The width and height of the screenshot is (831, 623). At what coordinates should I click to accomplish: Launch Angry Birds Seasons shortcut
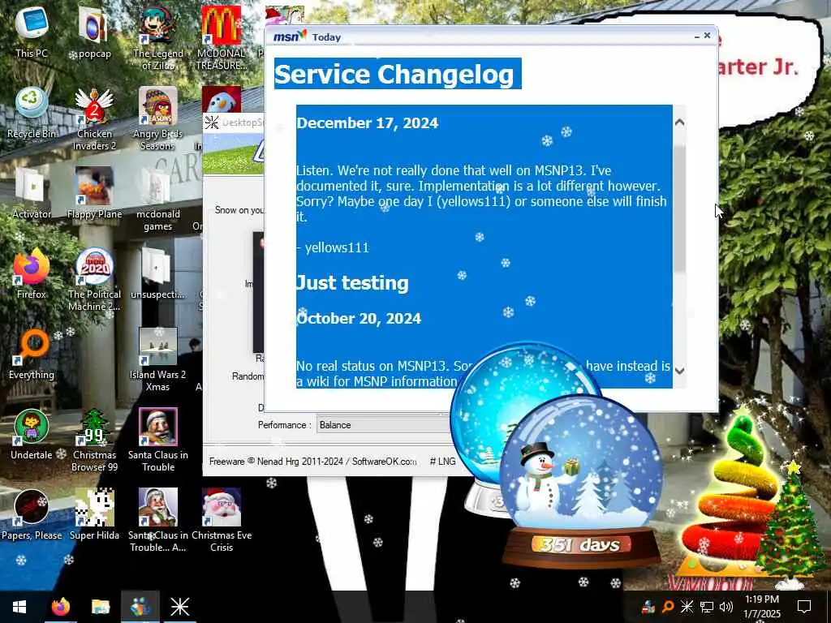point(157,118)
